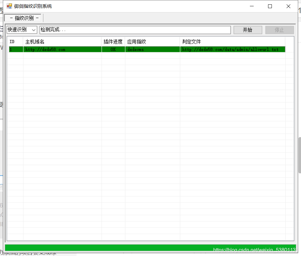This screenshot has height=256, width=301.
Task: Click the background page's vertical scrollbar thumb
Action: click(300, 155)
